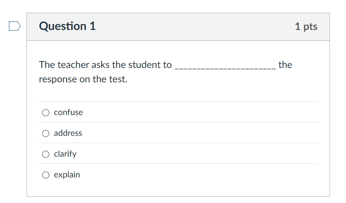Click the gray header bar's empty middle area
The width and height of the screenshot is (346, 203).
(192, 27)
